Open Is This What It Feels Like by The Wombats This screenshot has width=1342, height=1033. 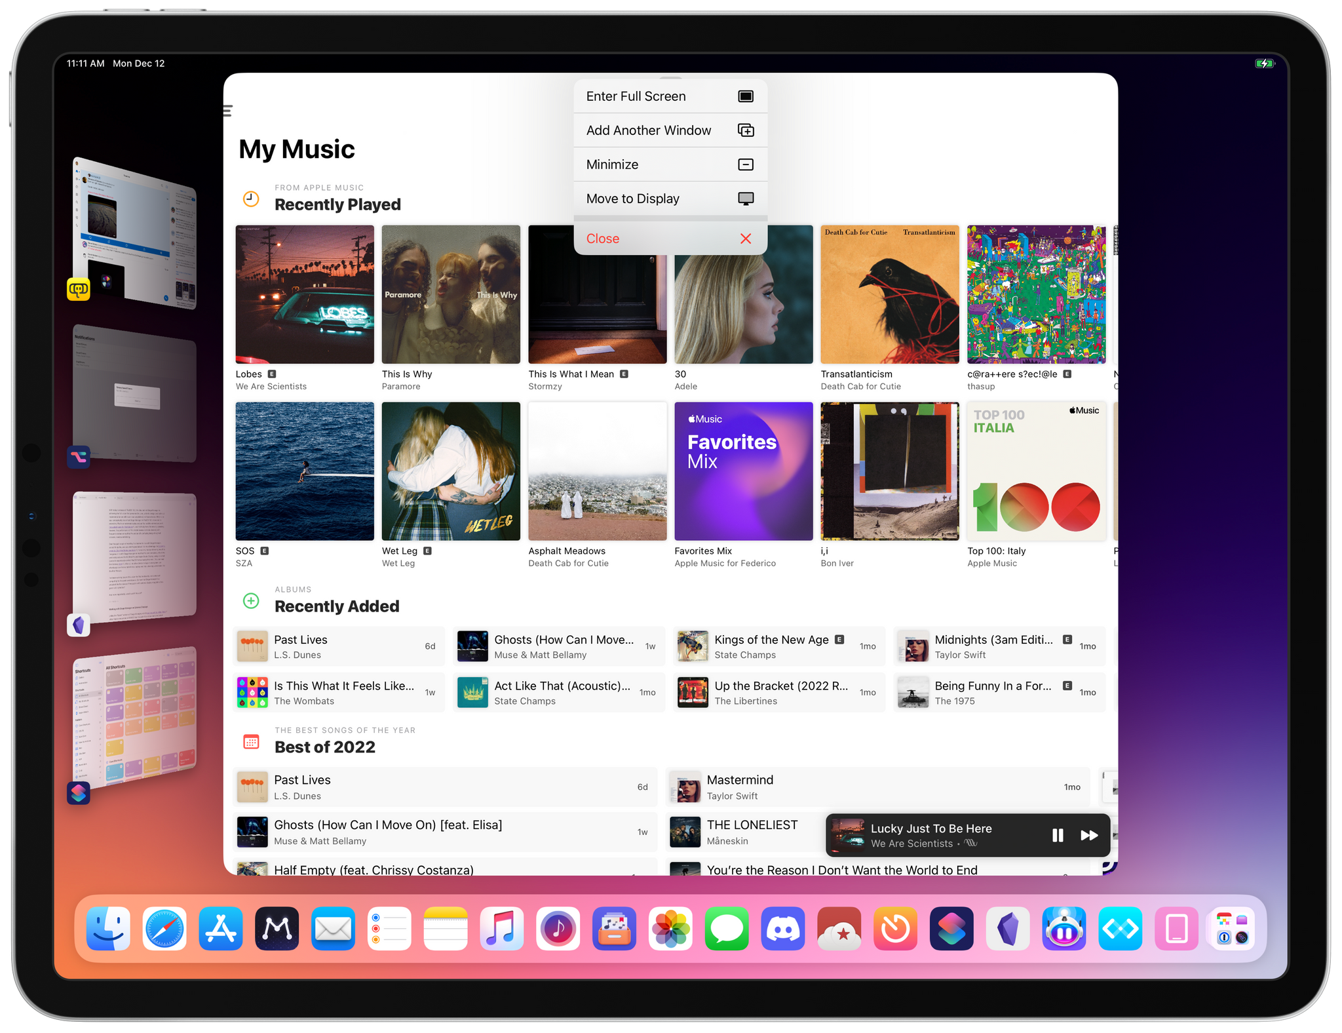click(x=339, y=692)
